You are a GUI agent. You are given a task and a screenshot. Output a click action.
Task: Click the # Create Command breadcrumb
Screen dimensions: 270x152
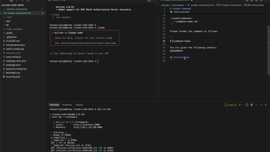(230, 5)
